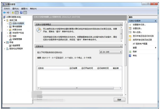Click AT 服务帐户配置 action

140,44
